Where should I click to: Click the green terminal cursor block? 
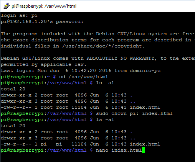coord(144,150)
